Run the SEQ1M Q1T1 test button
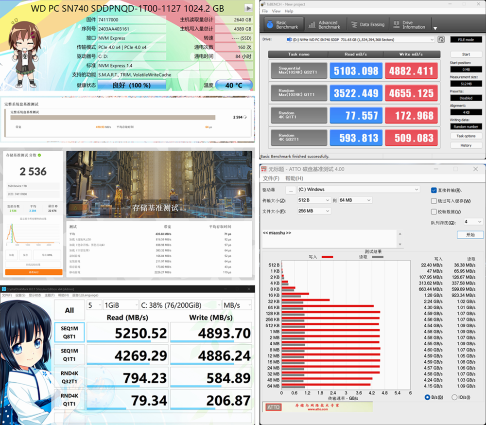Image resolution: width=486 pixels, height=425 pixels. (69, 354)
